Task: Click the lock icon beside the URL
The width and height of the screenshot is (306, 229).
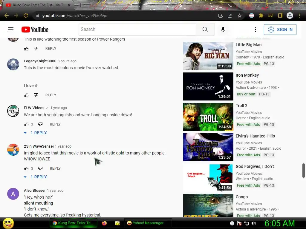Action: (38, 16)
